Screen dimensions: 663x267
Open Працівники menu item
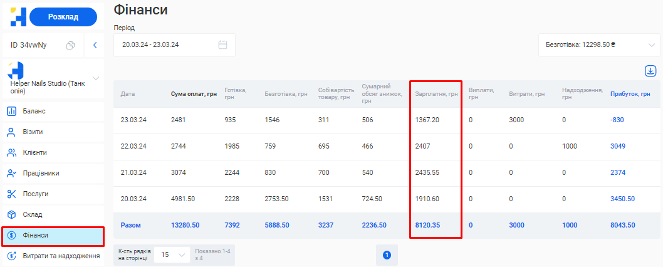41,174
